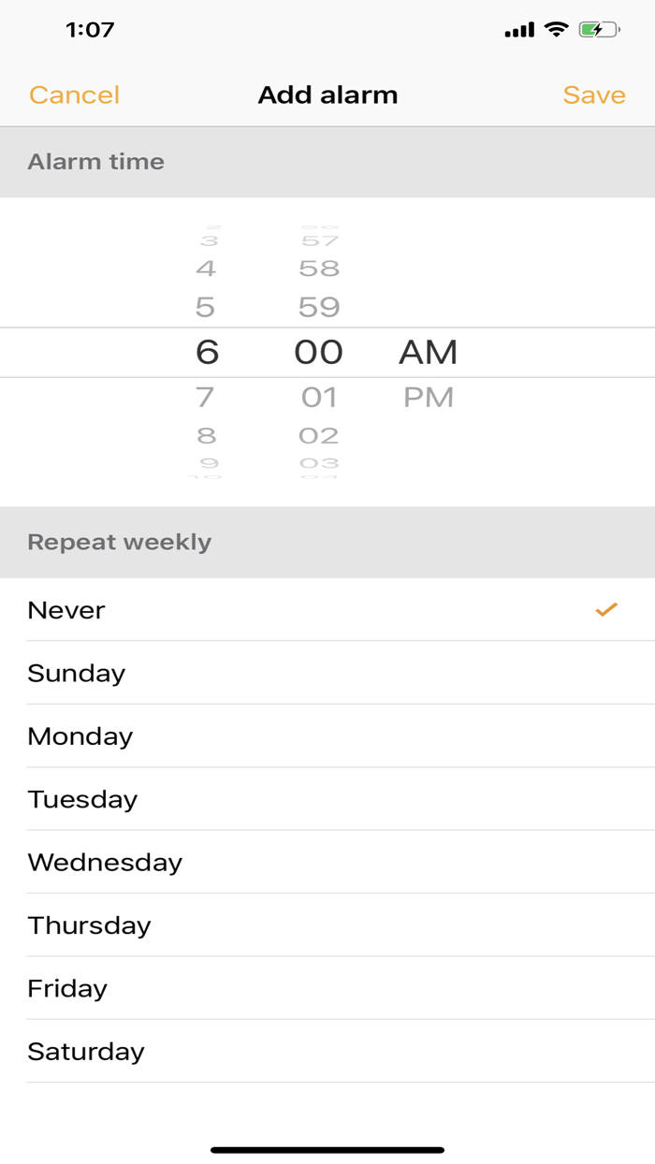Click the Add alarm title text
Screen dimensions: 655x1164
tap(327, 95)
